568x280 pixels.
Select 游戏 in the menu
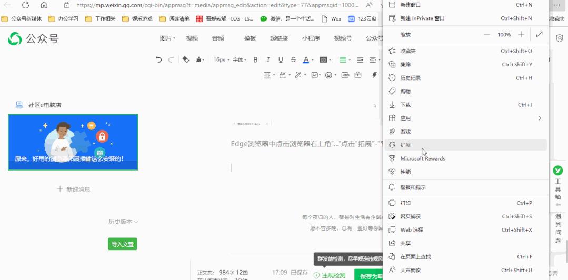click(x=465, y=132)
